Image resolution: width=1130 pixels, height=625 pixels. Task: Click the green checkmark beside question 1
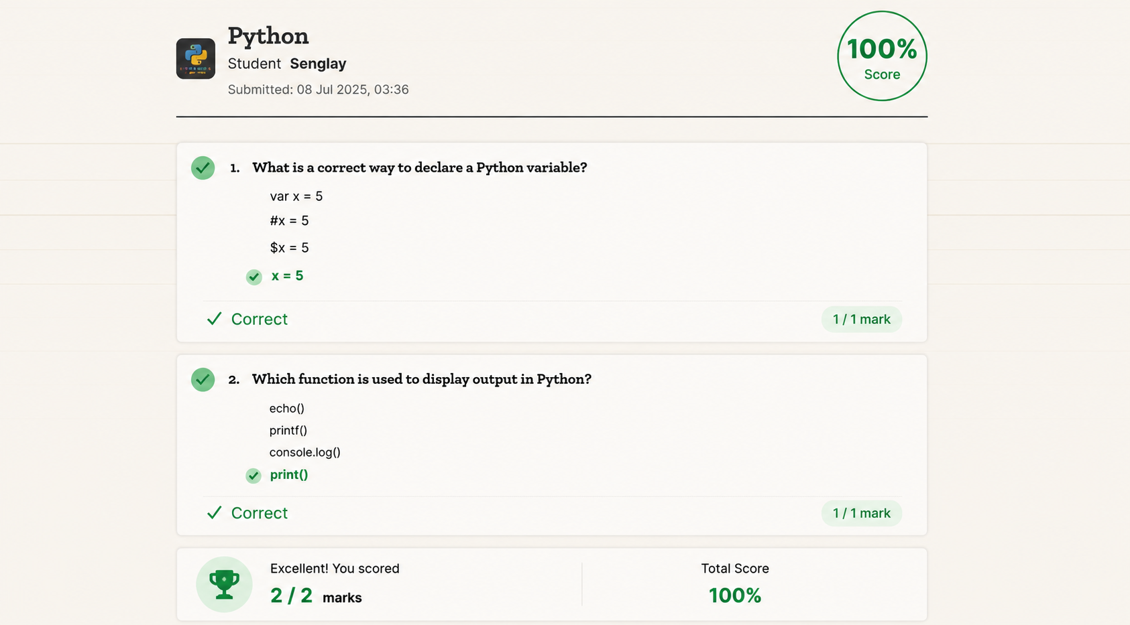coord(203,167)
